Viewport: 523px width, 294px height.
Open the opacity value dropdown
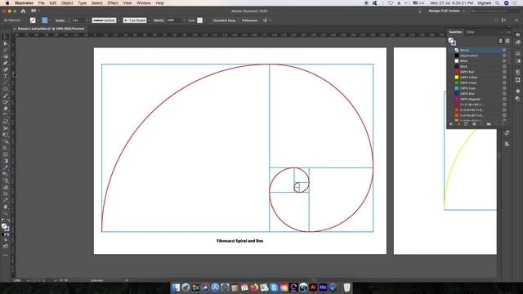coord(184,20)
